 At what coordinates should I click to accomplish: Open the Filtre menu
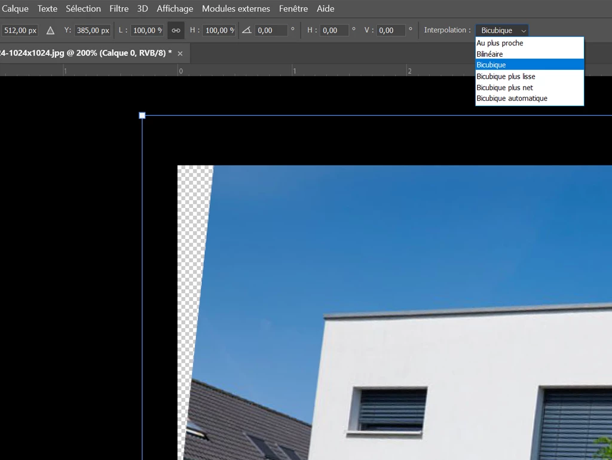119,8
